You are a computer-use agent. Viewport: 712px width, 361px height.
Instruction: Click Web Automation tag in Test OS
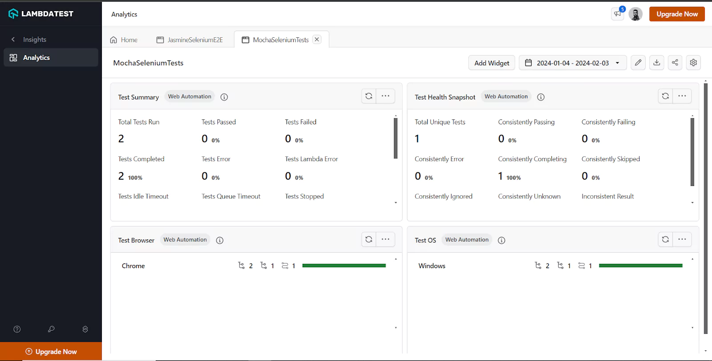tap(467, 240)
